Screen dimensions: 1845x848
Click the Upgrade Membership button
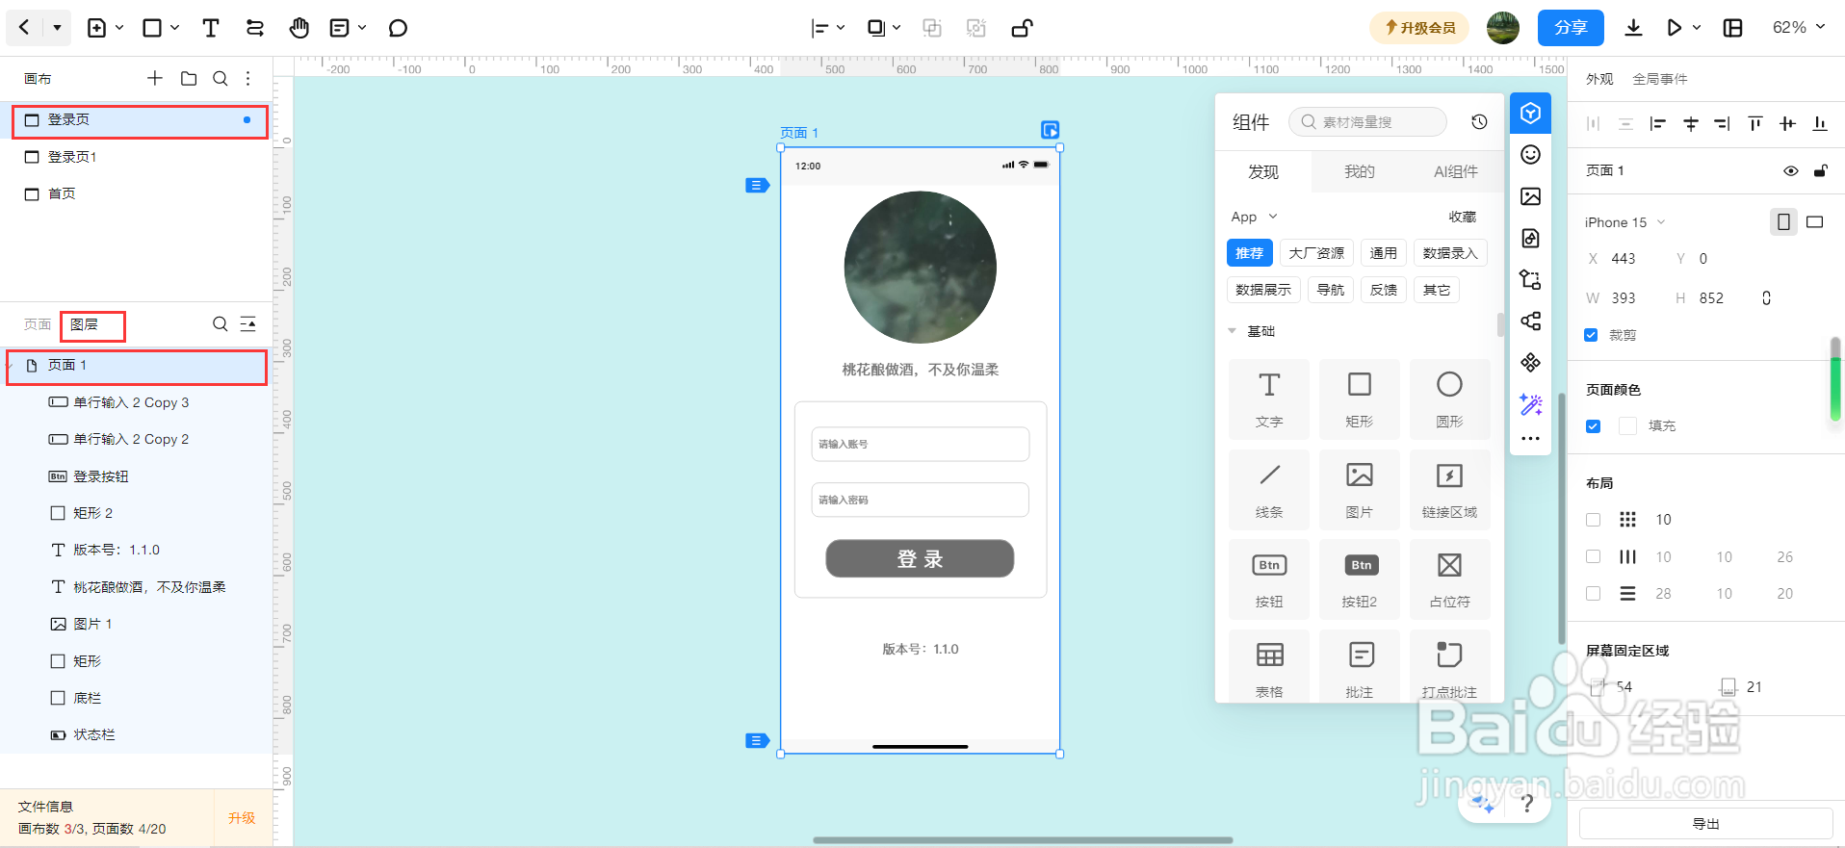pos(1419,28)
